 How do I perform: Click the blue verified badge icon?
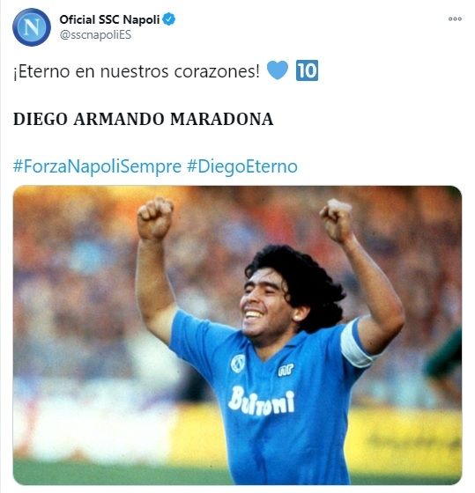pos(169,19)
